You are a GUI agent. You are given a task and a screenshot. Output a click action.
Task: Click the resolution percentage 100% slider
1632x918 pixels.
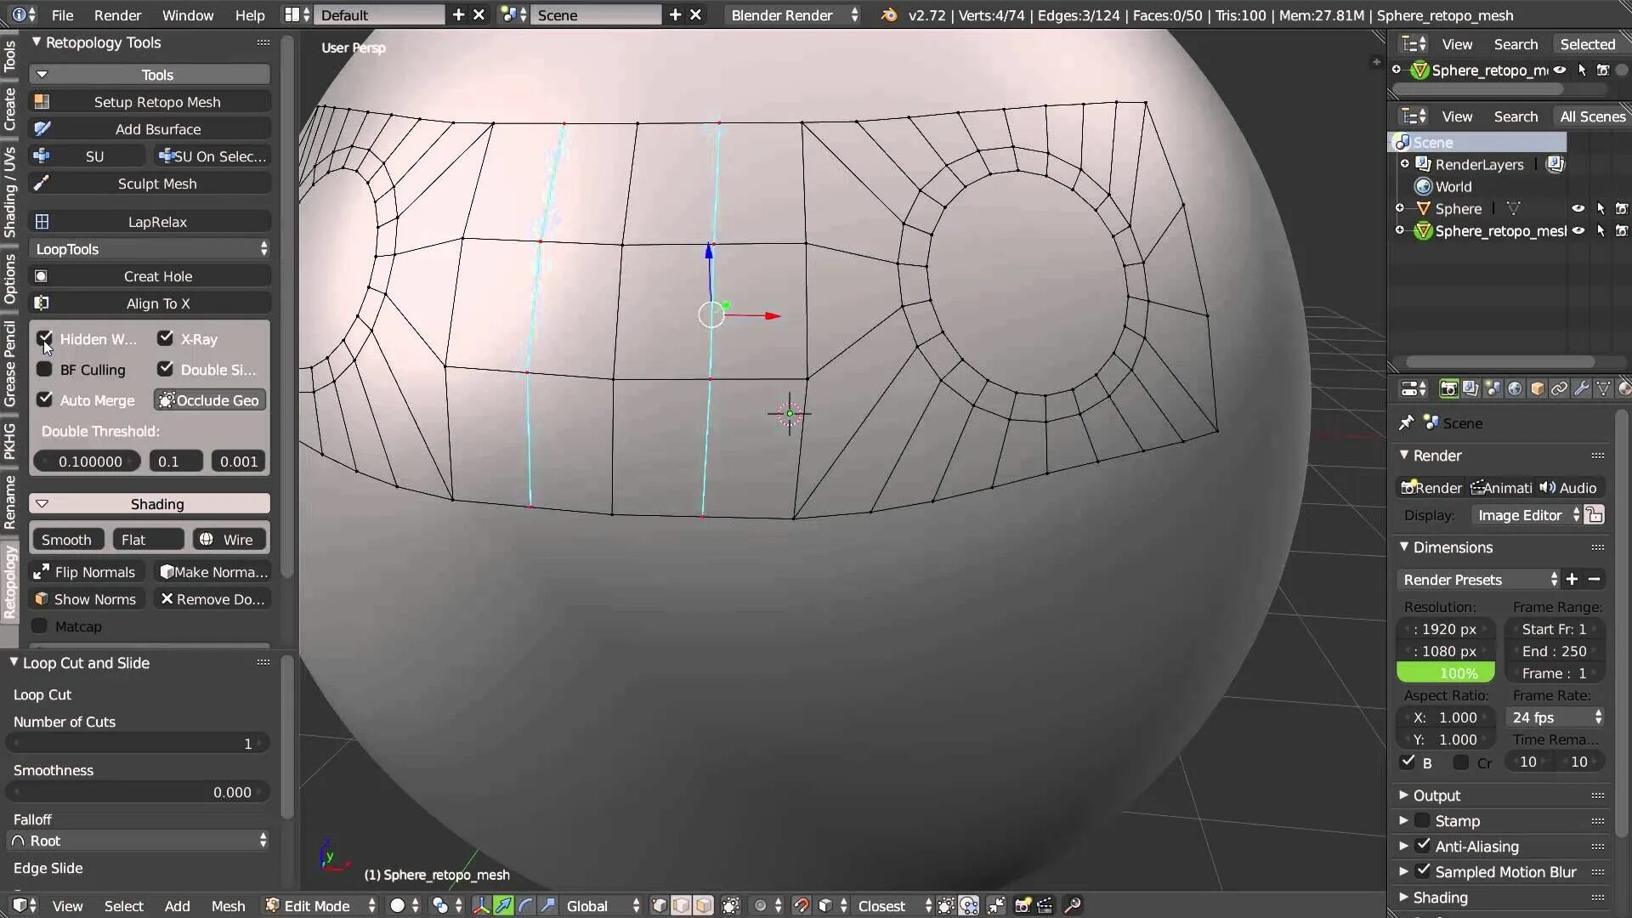(x=1445, y=673)
